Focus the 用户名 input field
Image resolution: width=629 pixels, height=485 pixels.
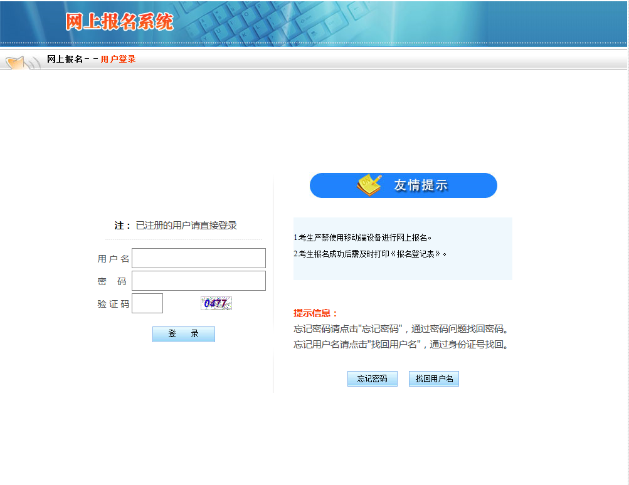(199, 258)
